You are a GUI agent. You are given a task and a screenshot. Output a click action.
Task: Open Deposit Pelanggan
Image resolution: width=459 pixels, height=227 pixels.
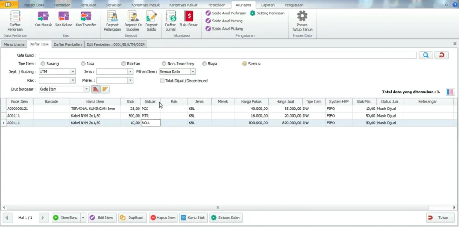[x=113, y=21]
